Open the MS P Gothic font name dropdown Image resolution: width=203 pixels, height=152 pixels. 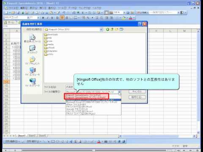pyautogui.click(x=28, y=17)
